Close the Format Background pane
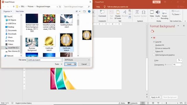 click(x=184, y=26)
